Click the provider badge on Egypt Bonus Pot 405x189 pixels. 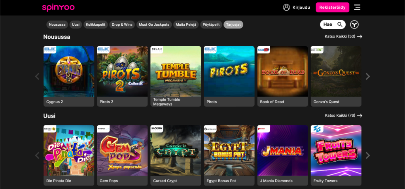[210, 129]
